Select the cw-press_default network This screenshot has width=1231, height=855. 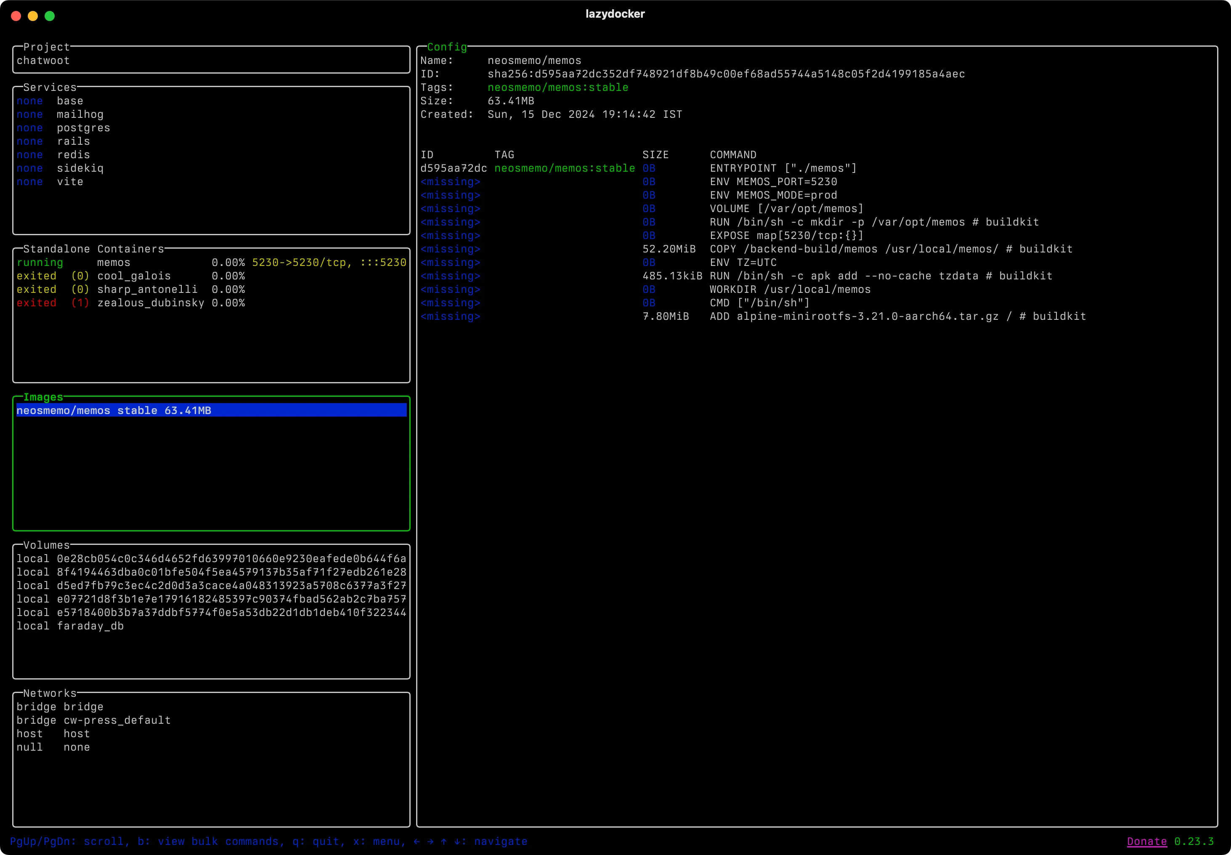coord(117,720)
